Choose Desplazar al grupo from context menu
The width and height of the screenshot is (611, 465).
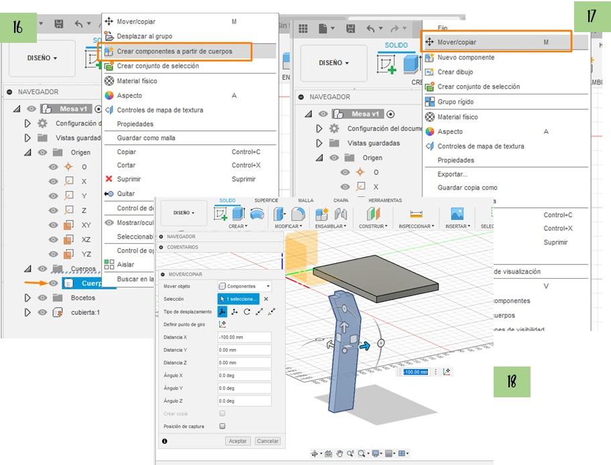[145, 36]
